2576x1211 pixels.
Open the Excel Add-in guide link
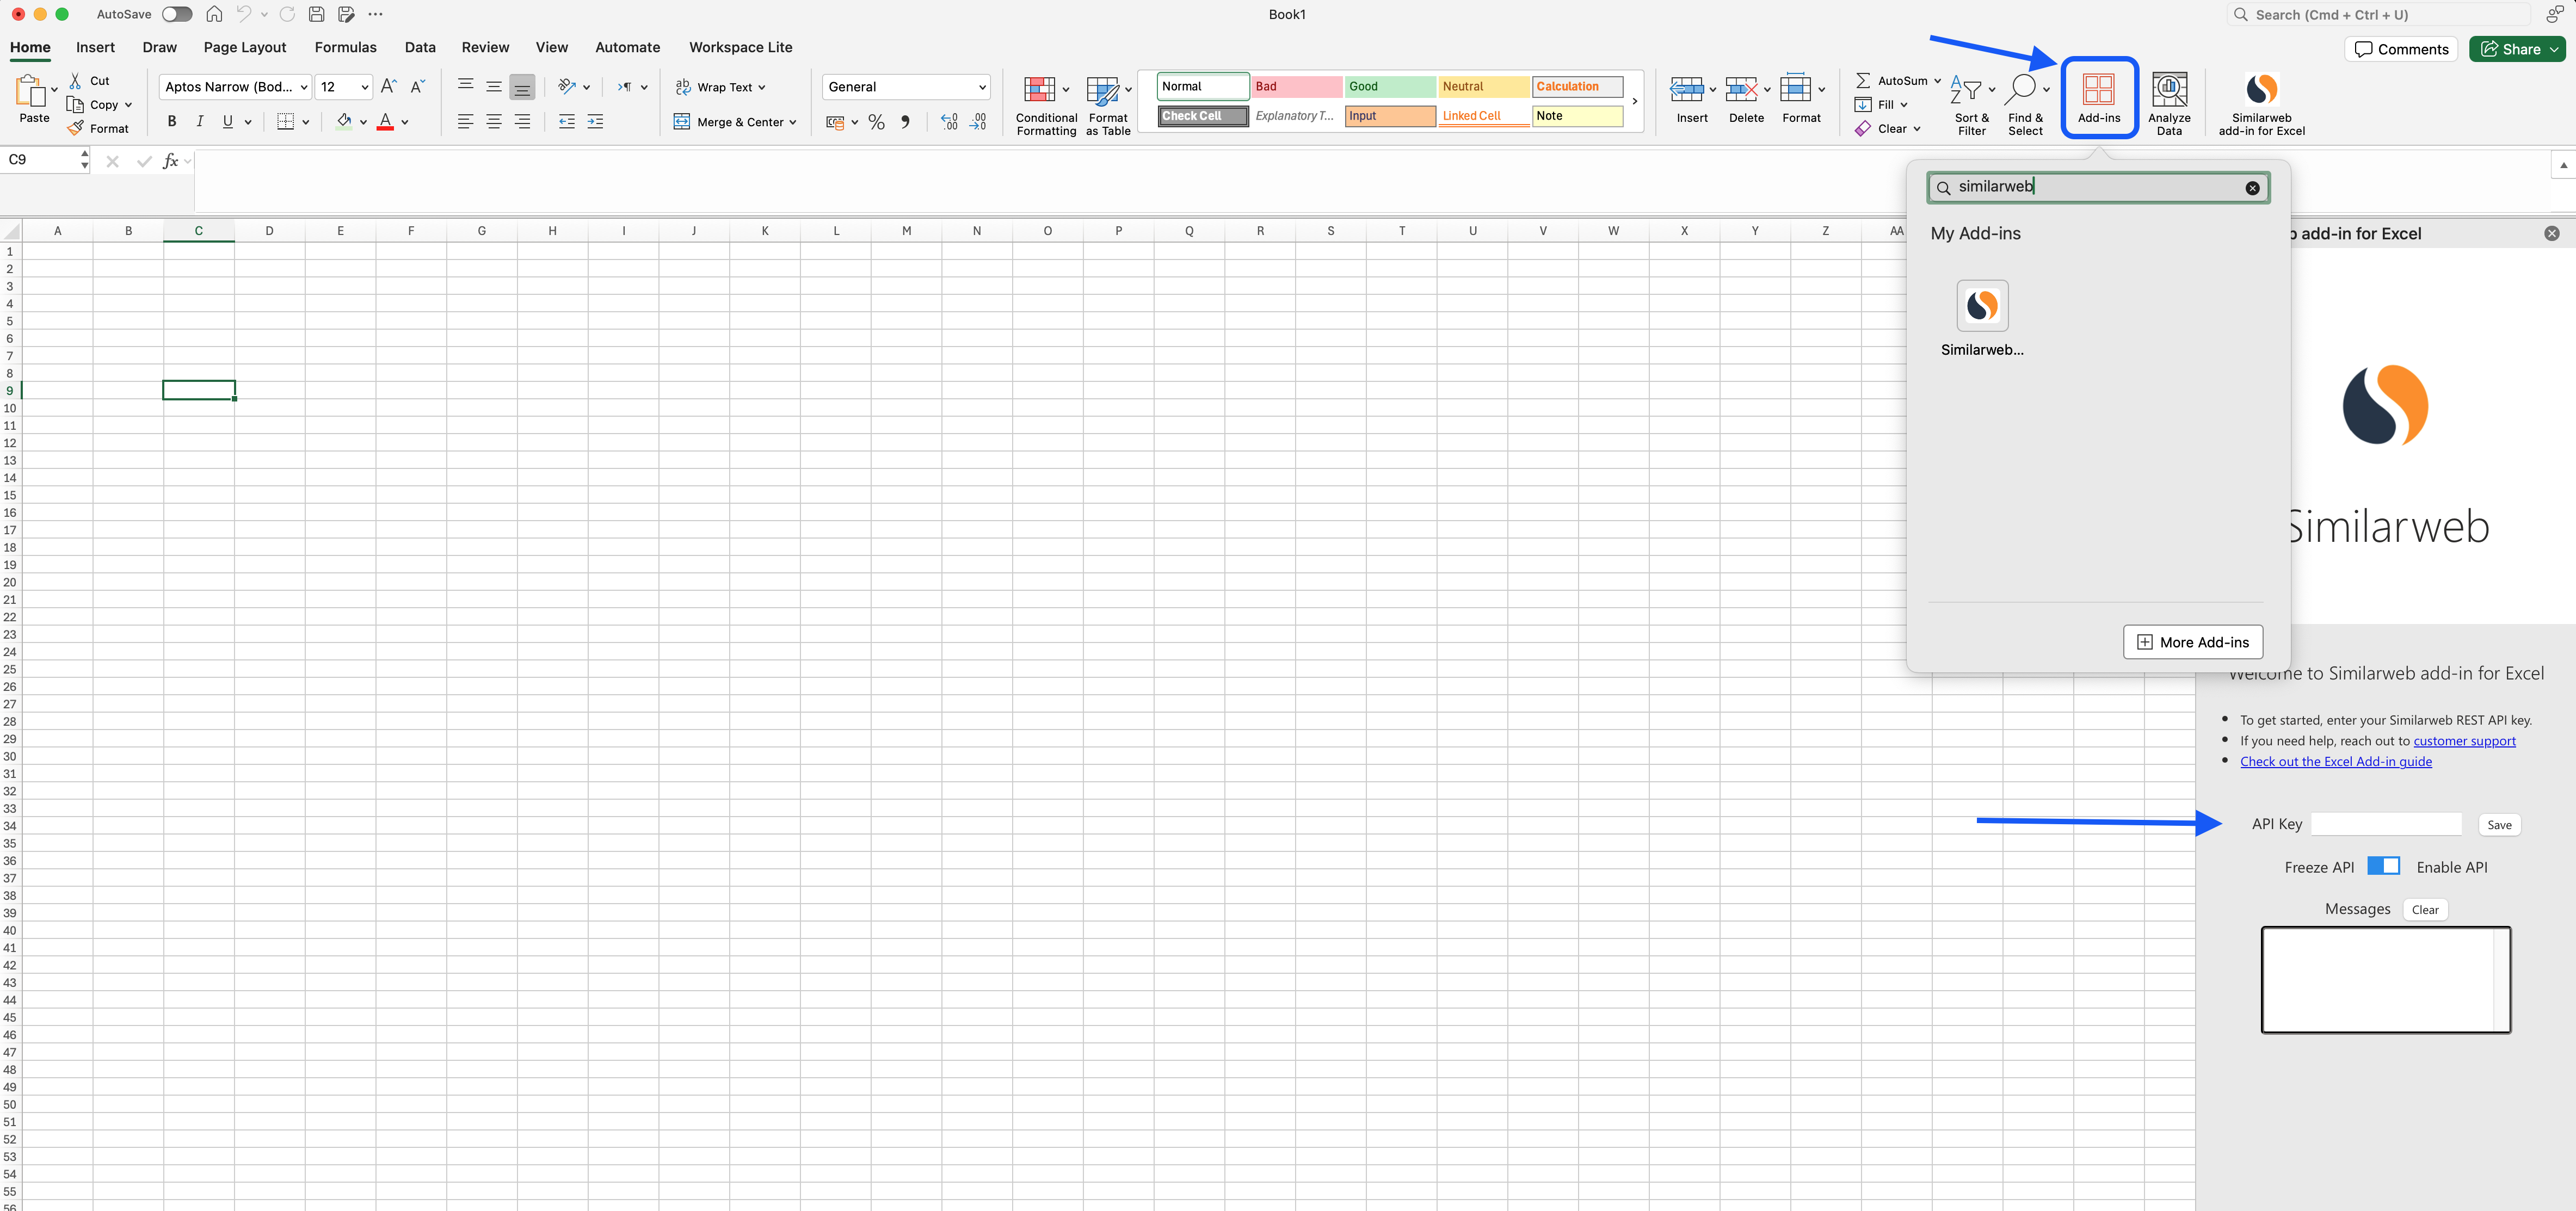coord(2335,761)
